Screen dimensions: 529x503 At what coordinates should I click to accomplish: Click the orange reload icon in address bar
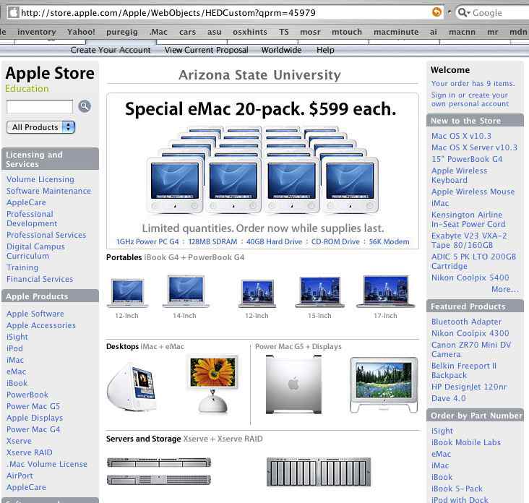pyautogui.click(x=436, y=12)
